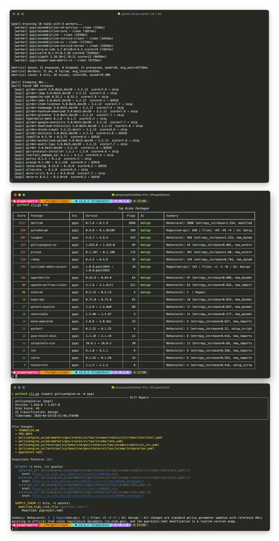Click the 'Top Risky Packages' table title
The height and width of the screenshot is (541, 279).
click(x=134, y=209)
